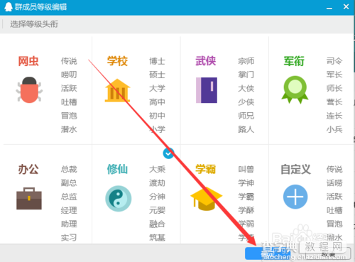
Task: Click the 学酥 level title
Action: tap(246, 210)
